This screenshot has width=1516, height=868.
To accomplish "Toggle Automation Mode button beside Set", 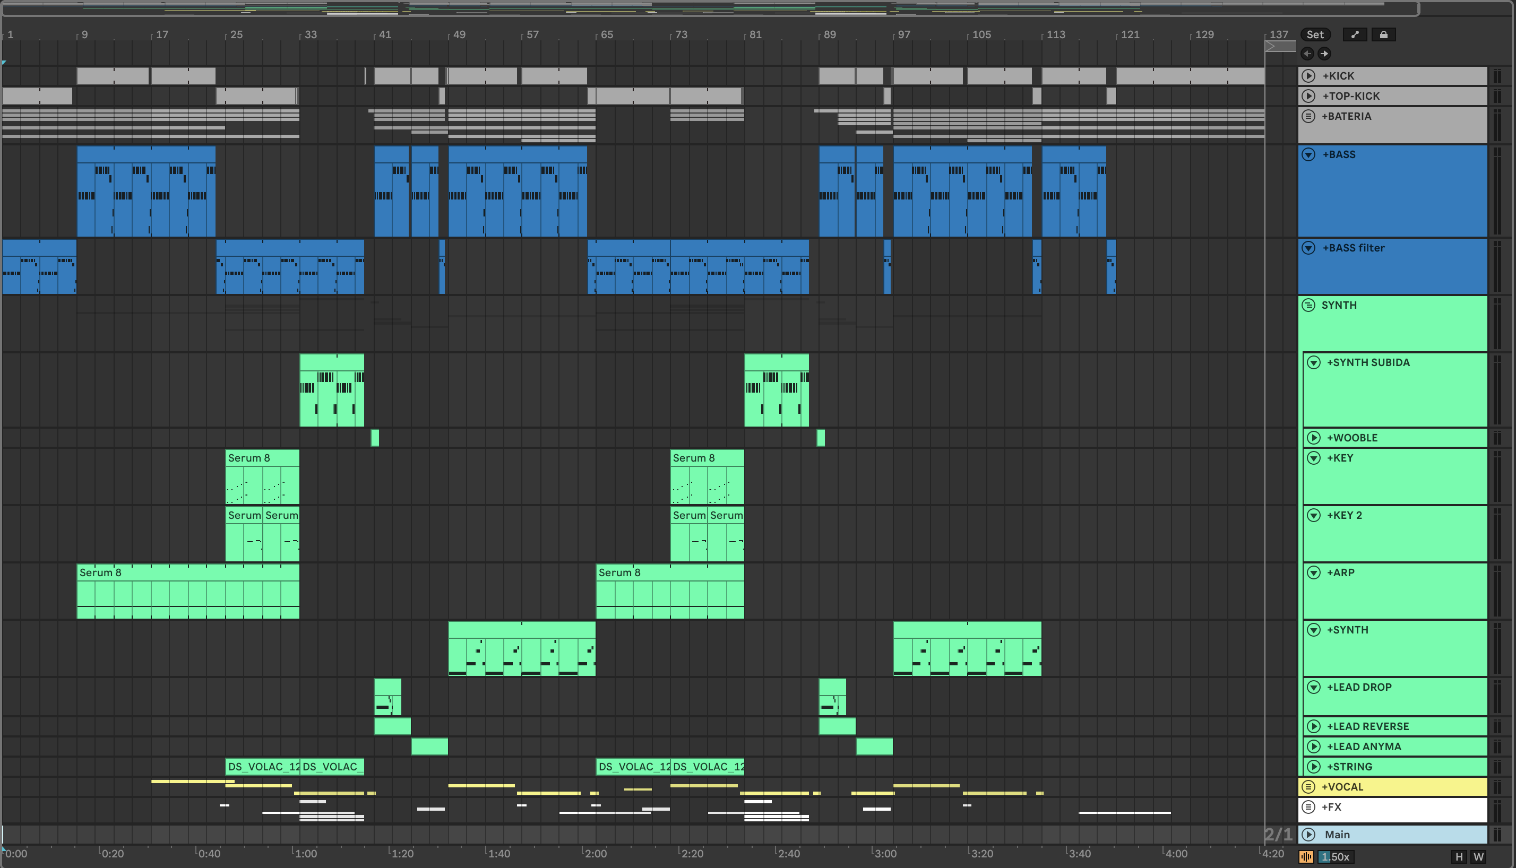I will click(x=1355, y=34).
